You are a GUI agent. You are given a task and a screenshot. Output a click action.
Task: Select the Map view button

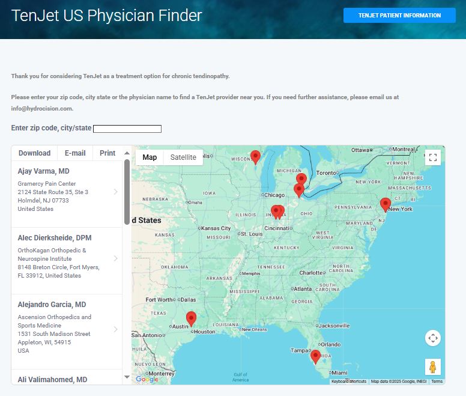pos(150,157)
